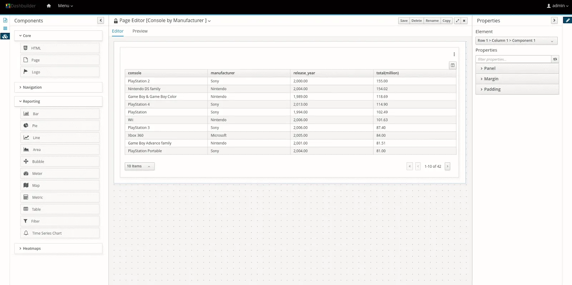
Task: Select the Bubble chart component
Action: [60, 162]
